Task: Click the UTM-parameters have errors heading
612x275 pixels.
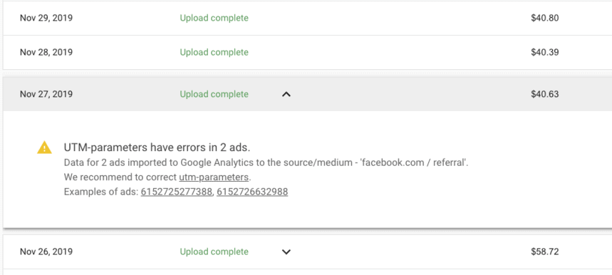Action: click(x=157, y=147)
